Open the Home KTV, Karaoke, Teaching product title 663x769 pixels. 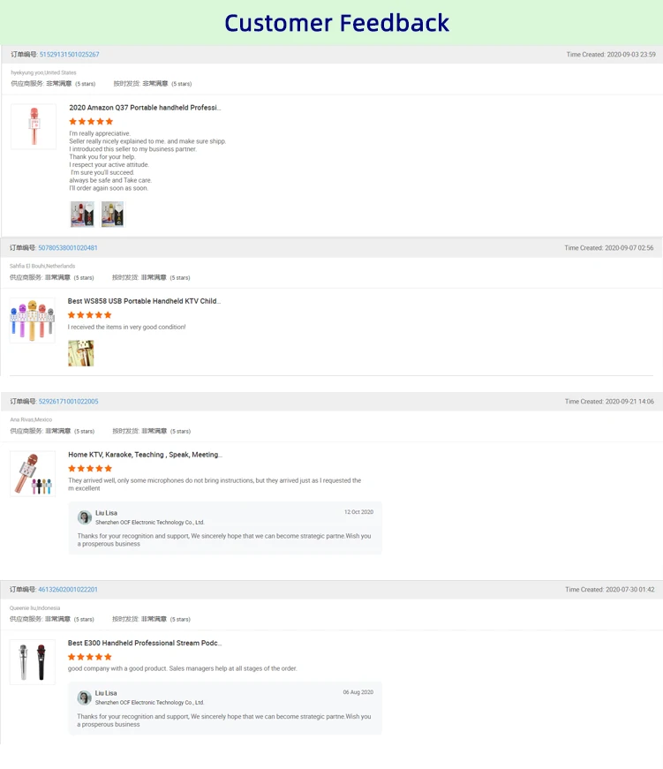pyautogui.click(x=145, y=455)
